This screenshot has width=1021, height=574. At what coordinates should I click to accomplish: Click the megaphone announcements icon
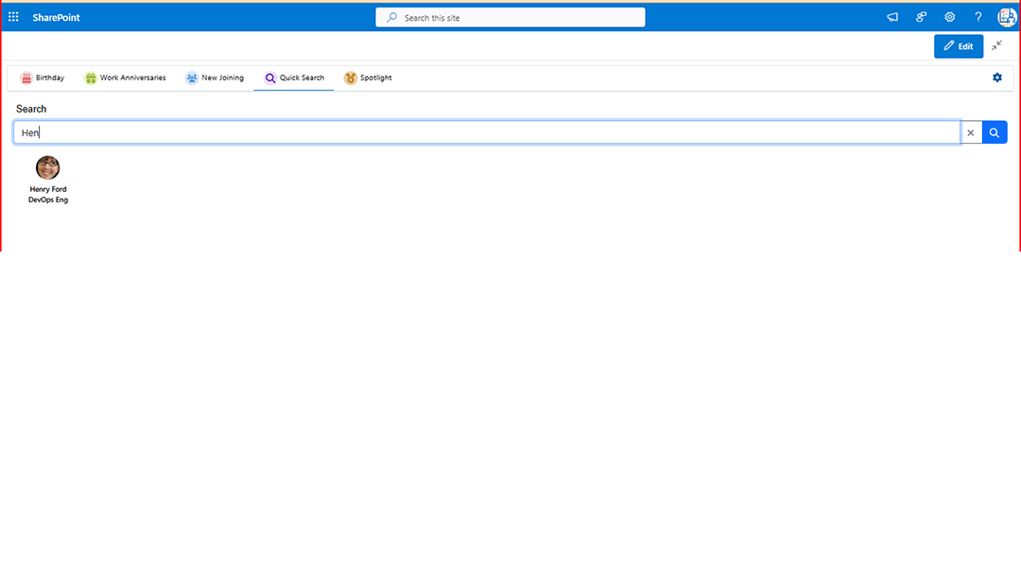(x=891, y=16)
